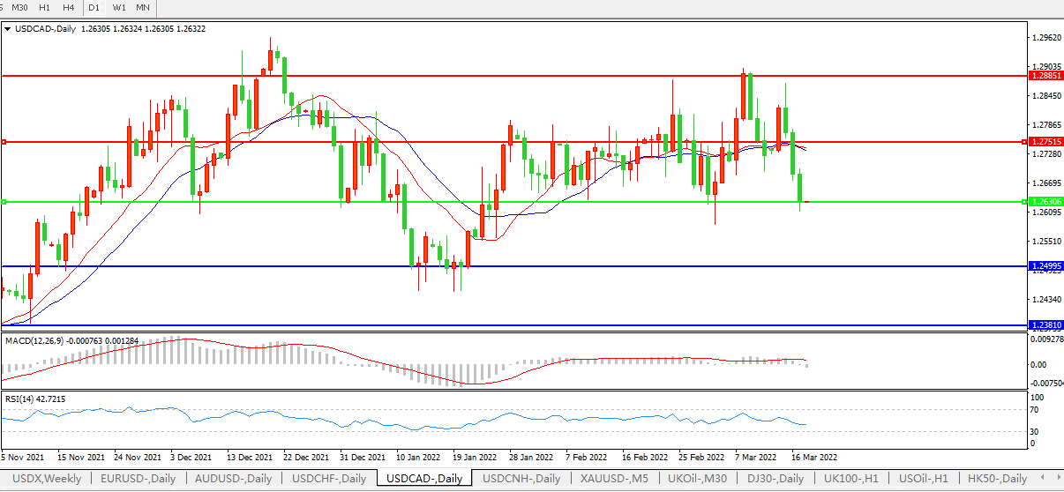
Task: Set timeframe to MN monthly
Action: 142,7
